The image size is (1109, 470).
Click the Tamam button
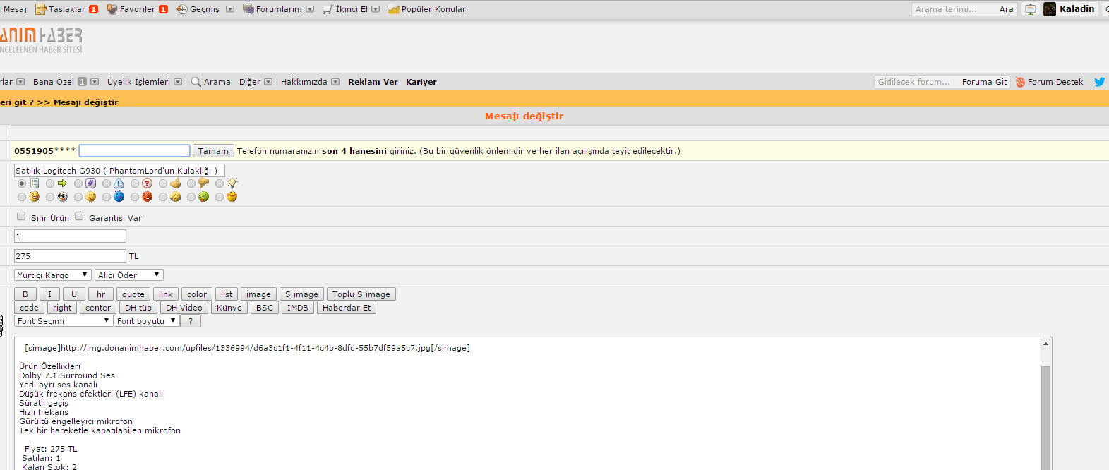pos(213,151)
